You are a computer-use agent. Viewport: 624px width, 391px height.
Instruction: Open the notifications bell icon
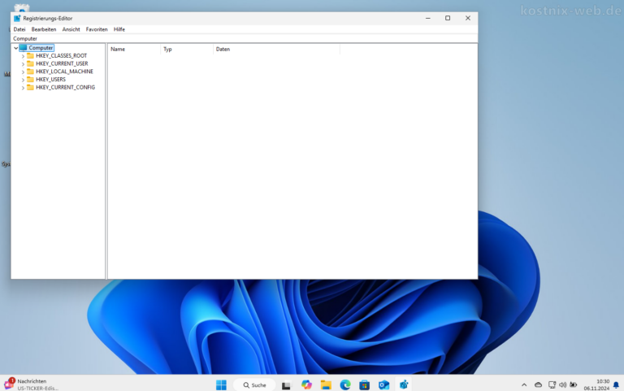[x=616, y=385]
